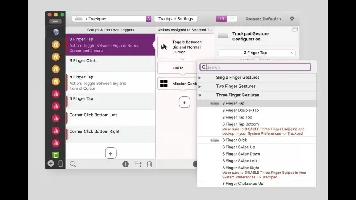Click the Mission Control grid icon
This screenshot has height=200, width=356.
pyautogui.click(x=164, y=84)
